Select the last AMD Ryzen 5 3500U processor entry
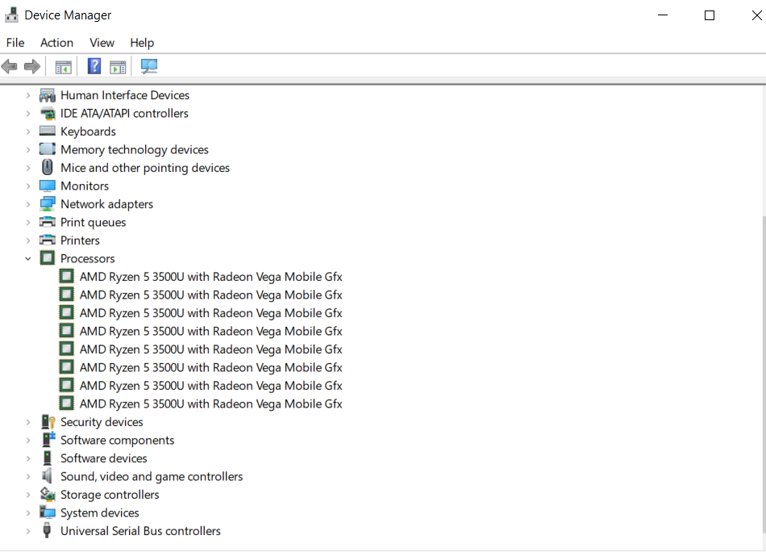The width and height of the screenshot is (766, 552). (210, 404)
